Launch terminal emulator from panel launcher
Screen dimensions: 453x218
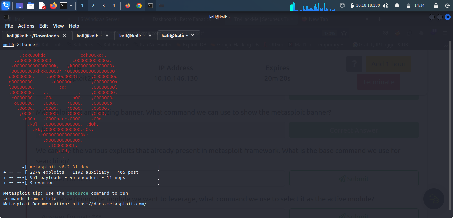[x=63, y=6]
